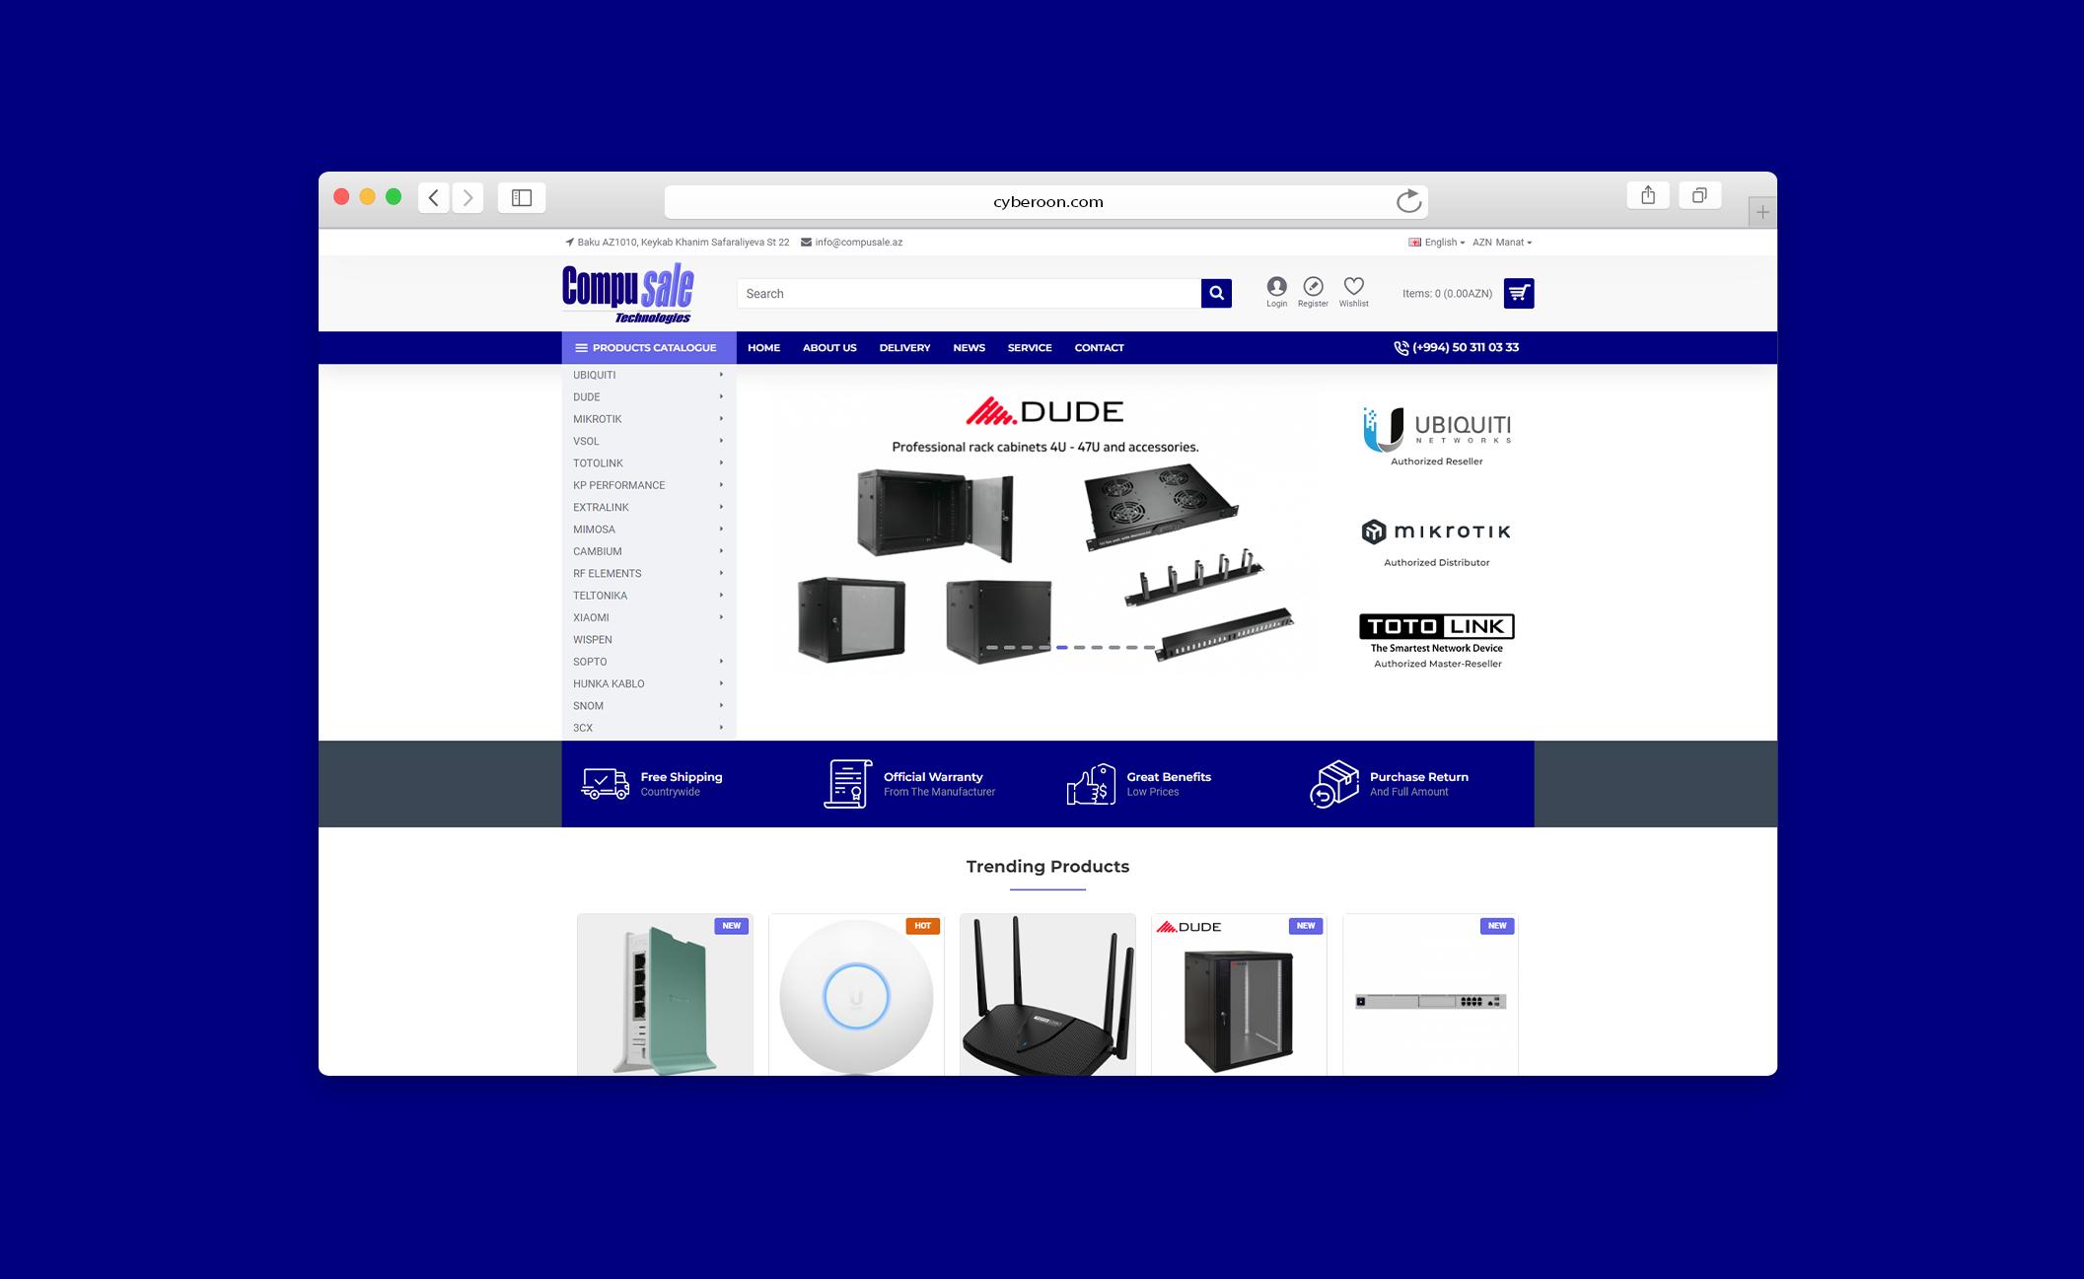Open the PRODUCTS CATALOGUE menu
2084x1279 pixels.
tap(648, 347)
